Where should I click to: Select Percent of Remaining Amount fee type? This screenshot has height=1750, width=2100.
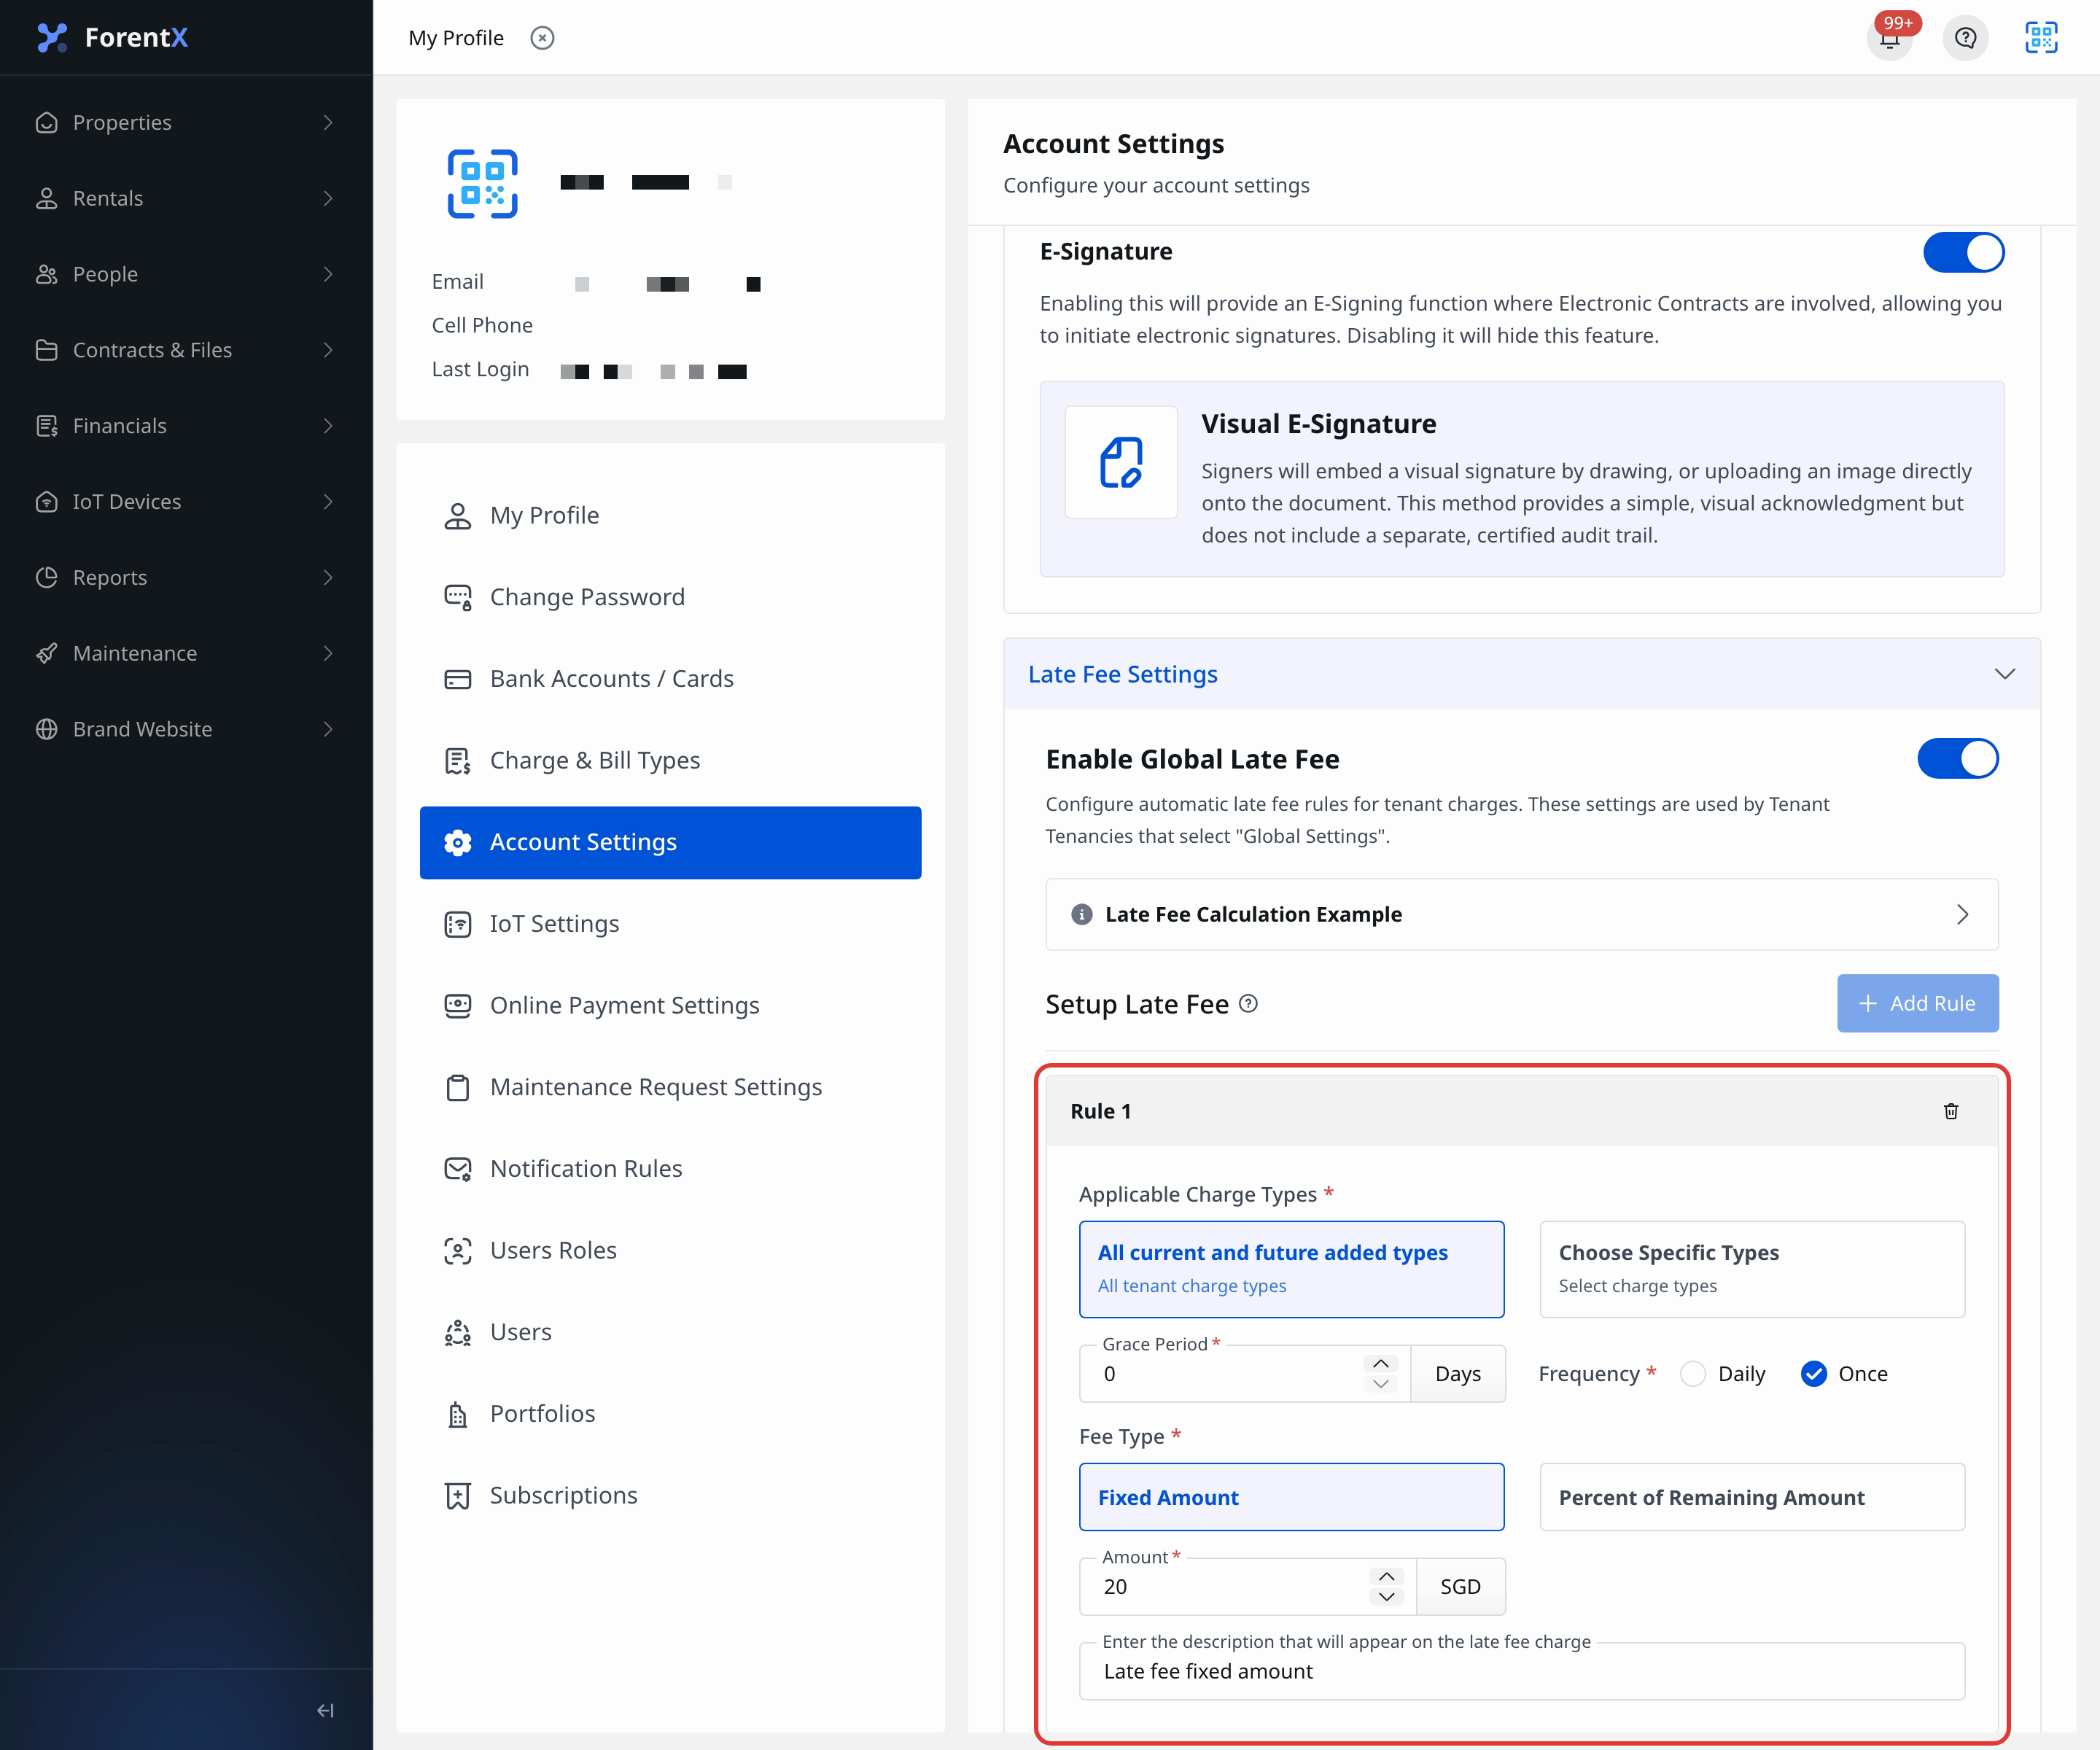tap(1752, 1497)
